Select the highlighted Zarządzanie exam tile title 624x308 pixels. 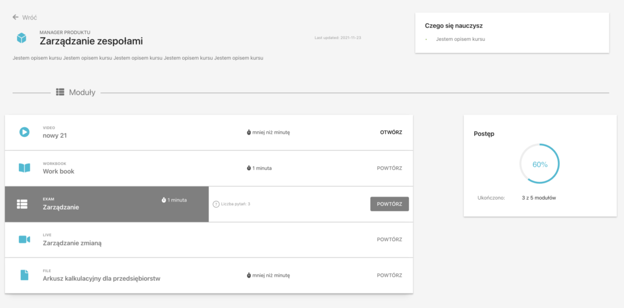click(61, 207)
